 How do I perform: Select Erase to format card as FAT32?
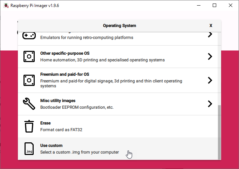(x=118, y=127)
